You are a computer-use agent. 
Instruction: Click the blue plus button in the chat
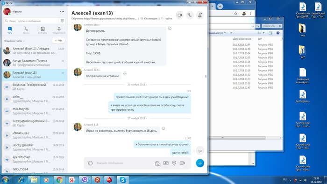[200, 163]
